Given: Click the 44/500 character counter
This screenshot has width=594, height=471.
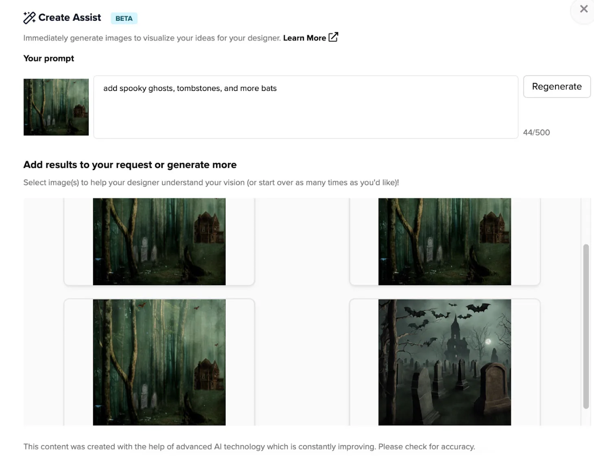Looking at the screenshot, I should (x=536, y=132).
